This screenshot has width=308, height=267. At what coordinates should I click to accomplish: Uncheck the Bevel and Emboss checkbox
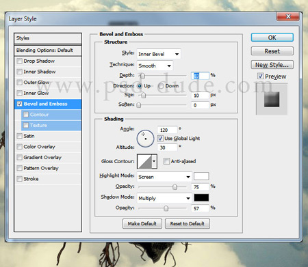pyautogui.click(x=20, y=104)
